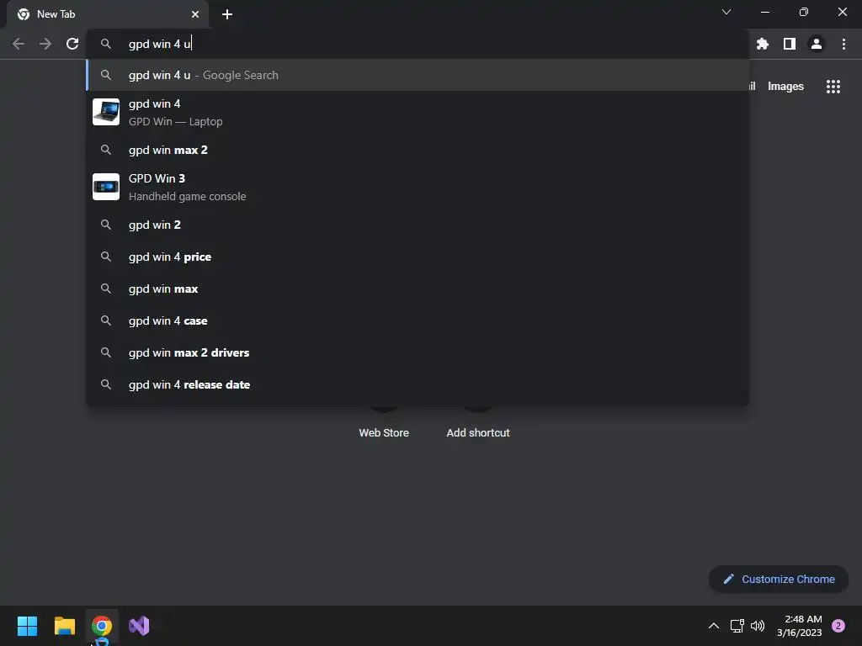The height and width of the screenshot is (646, 862).
Task: Select the 'gpd win 4 price' suggestion
Action: click(x=418, y=257)
